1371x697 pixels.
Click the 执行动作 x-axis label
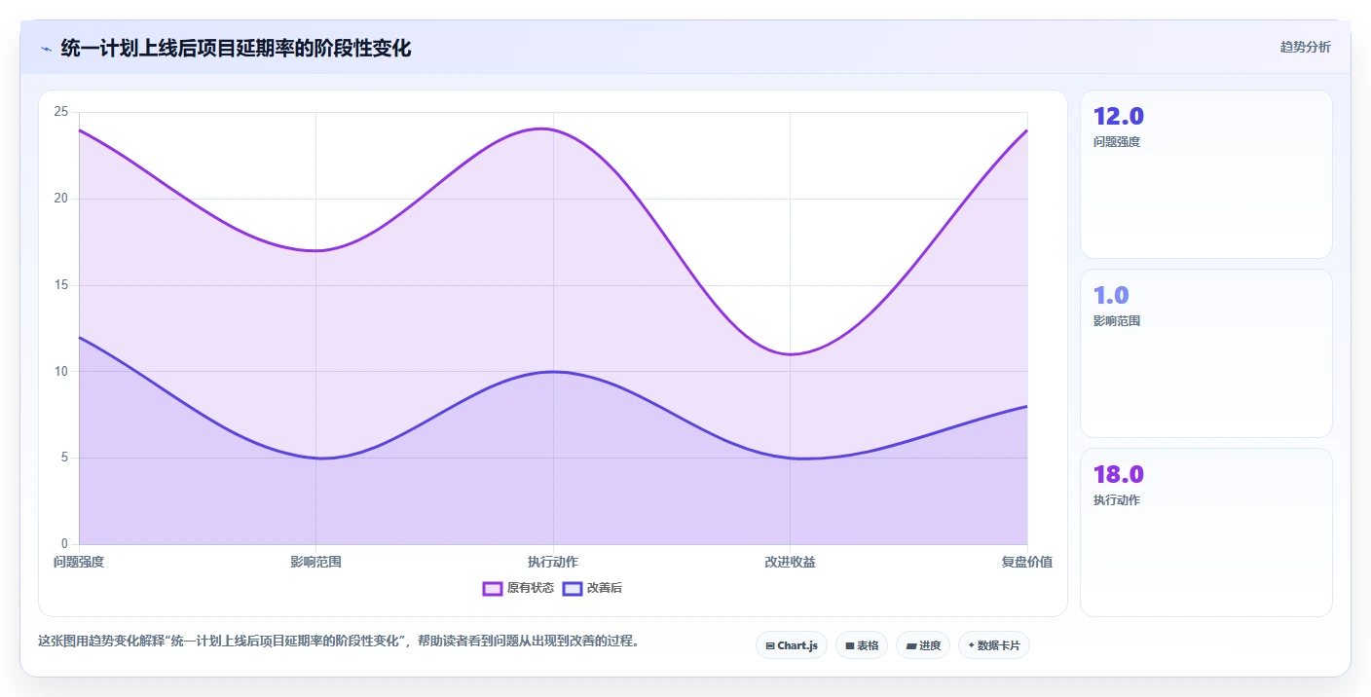click(x=553, y=563)
